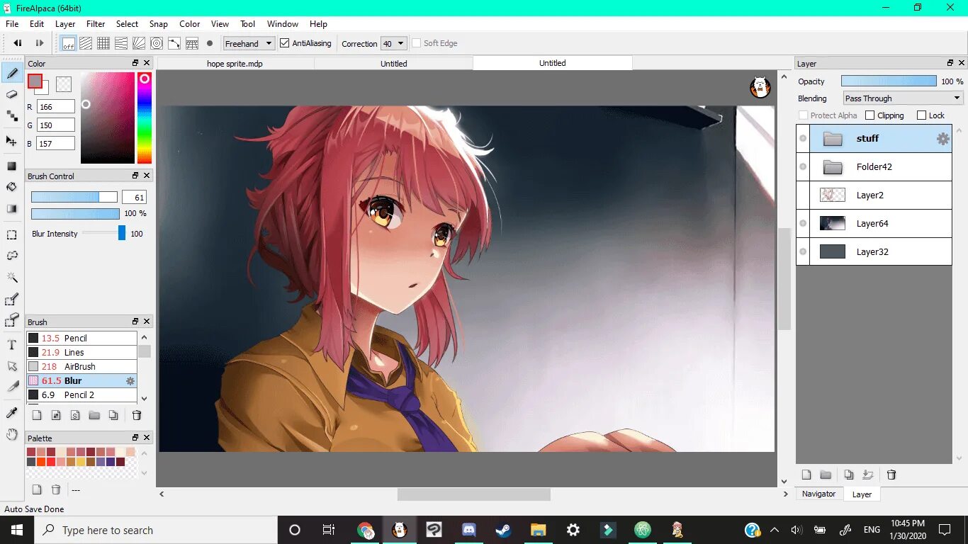Click the Redo arrow in toolbar
This screenshot has width=968, height=544.
[40, 43]
